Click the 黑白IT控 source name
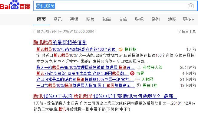 (x=150, y=85)
